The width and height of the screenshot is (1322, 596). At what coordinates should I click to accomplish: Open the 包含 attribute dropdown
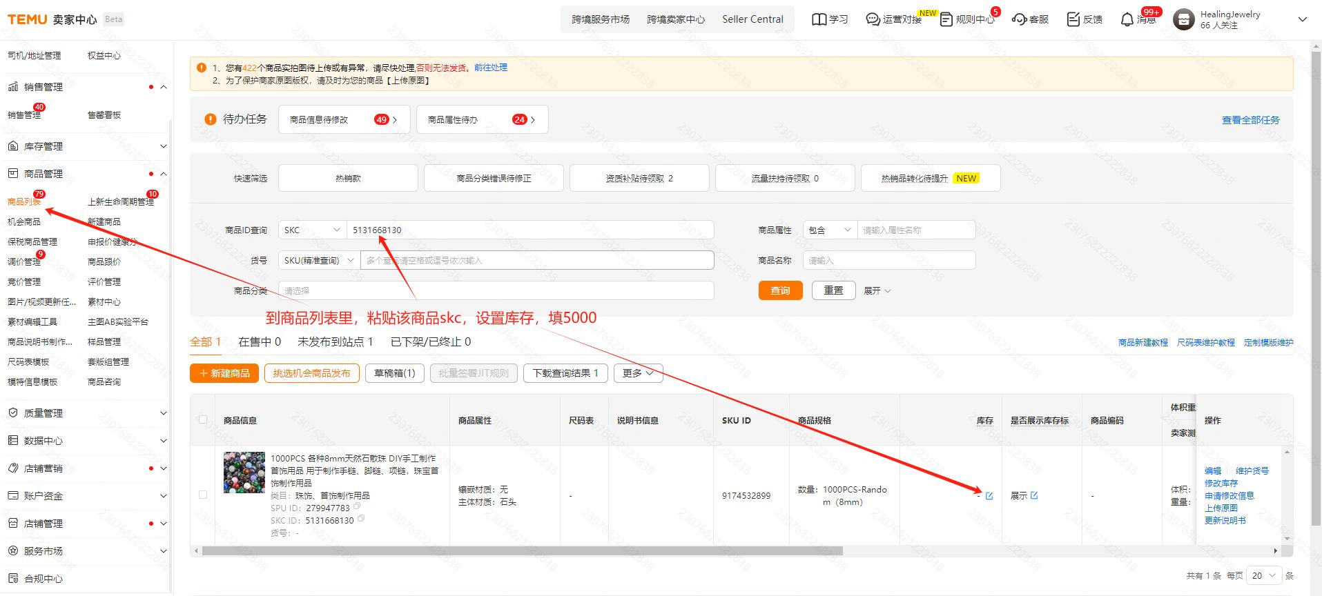(x=830, y=230)
